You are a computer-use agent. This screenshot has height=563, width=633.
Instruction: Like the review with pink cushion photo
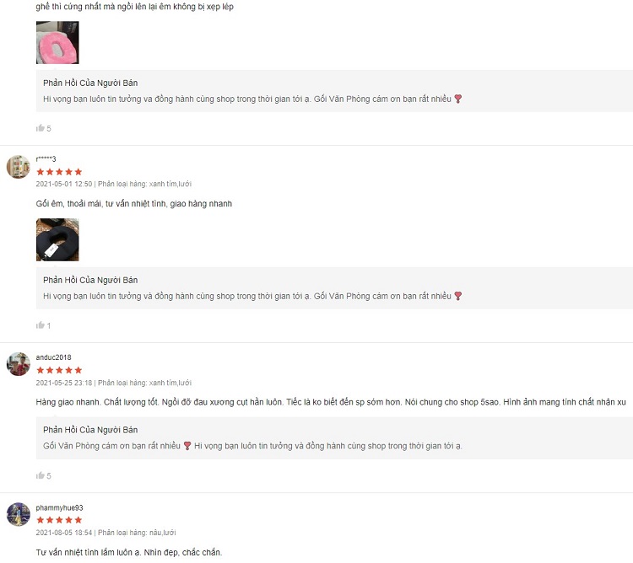pos(40,128)
